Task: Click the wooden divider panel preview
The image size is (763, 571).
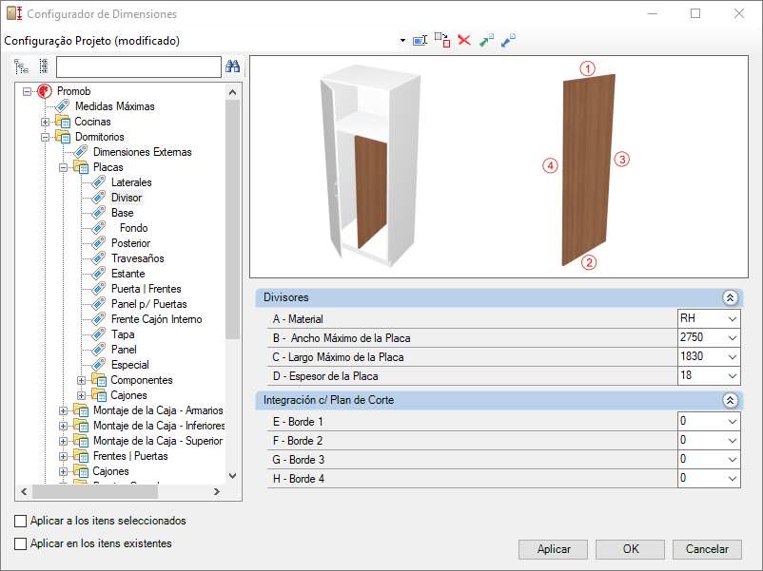Action: tap(588, 170)
